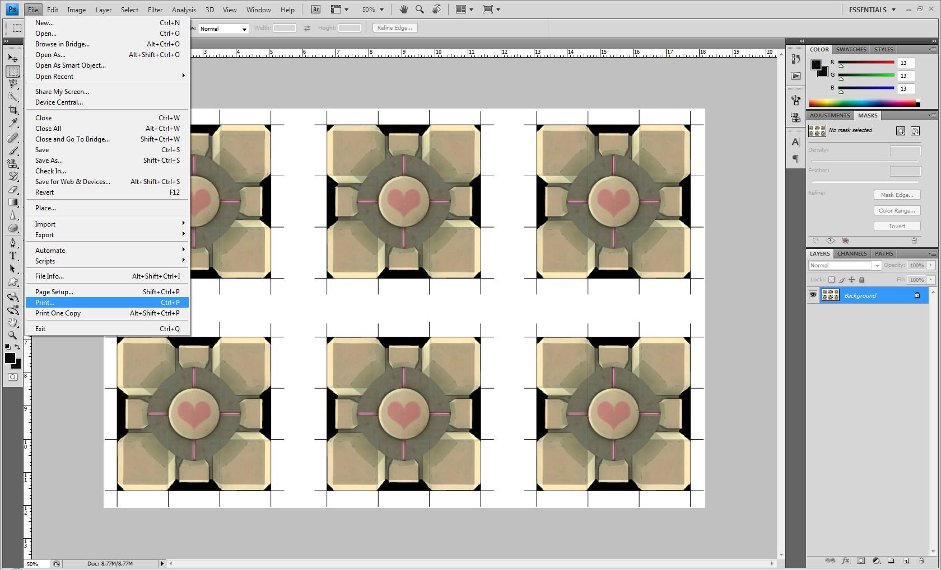Click the R value input field
The image size is (941, 570).
[x=906, y=63]
